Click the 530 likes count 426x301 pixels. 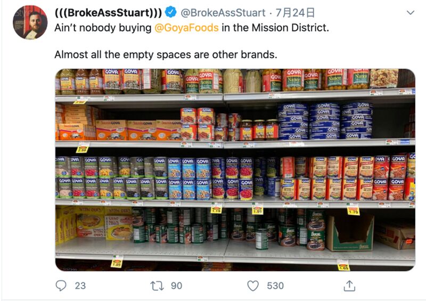click(275, 286)
